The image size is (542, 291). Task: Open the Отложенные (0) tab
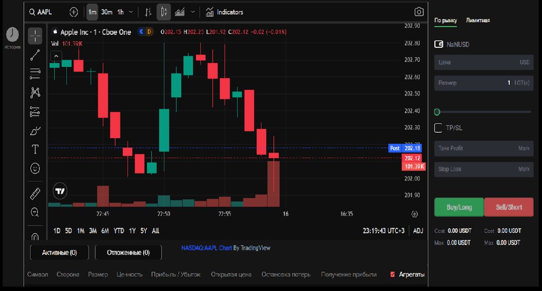(128, 253)
